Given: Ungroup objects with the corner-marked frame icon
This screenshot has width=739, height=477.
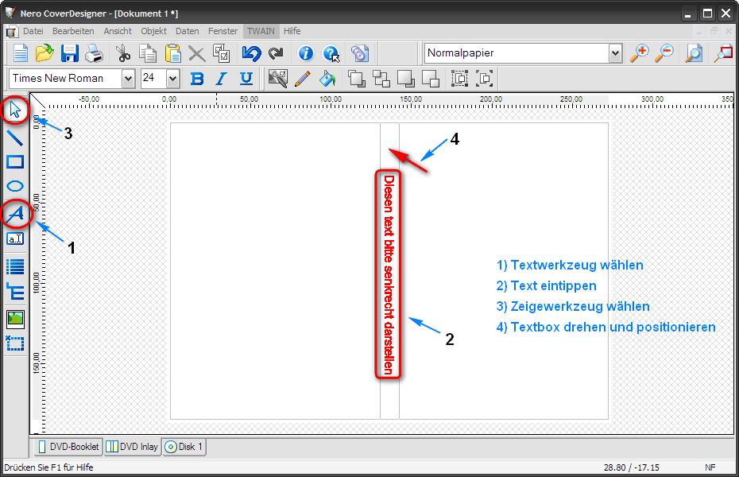Looking at the screenshot, I should (485, 79).
